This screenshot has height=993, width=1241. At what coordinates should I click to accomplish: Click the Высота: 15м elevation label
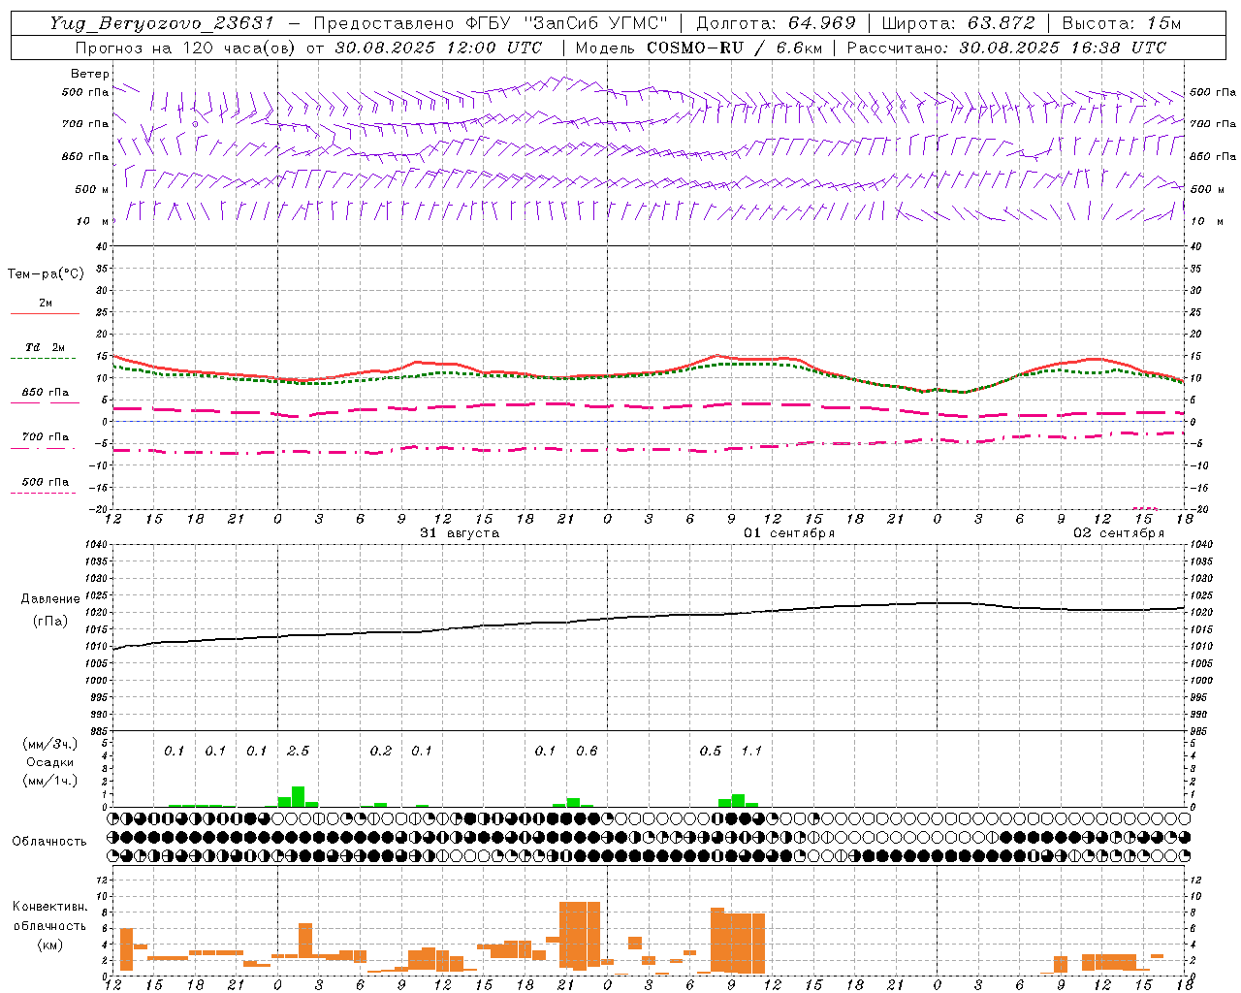[1122, 23]
